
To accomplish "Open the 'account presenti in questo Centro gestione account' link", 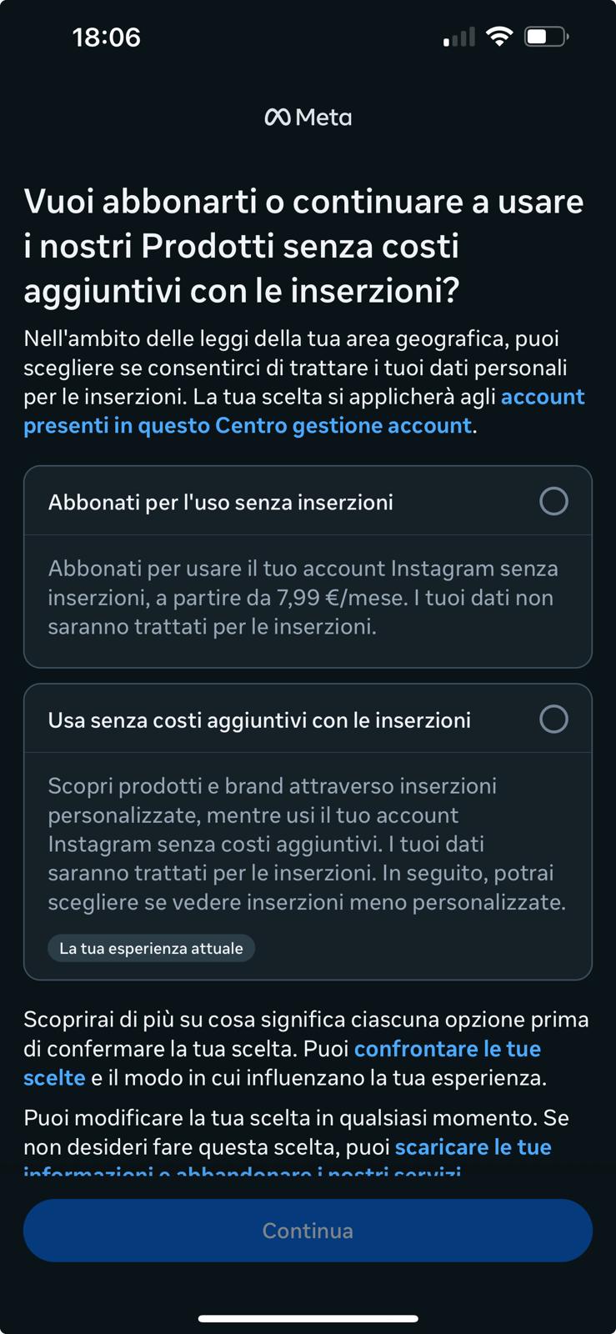I will point(304,411).
